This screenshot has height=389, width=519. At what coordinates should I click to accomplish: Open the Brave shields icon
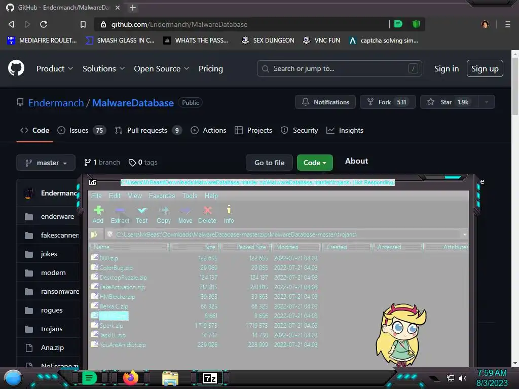tap(416, 24)
